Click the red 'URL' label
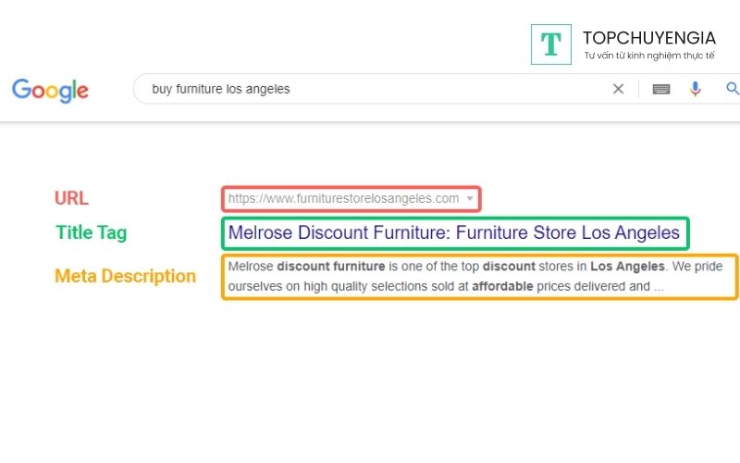 [x=71, y=197]
